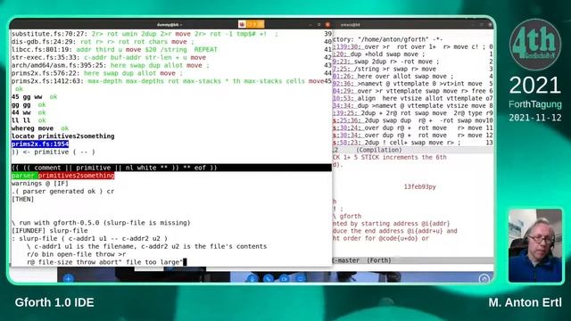This screenshot has width=571, height=321.
Task: Click the 'ForthTagung' overlay text
Action: tap(535, 104)
